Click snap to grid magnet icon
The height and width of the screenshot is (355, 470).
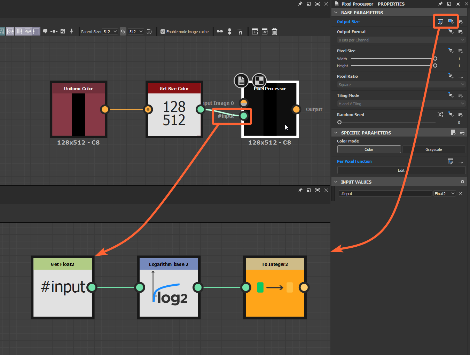240,31
